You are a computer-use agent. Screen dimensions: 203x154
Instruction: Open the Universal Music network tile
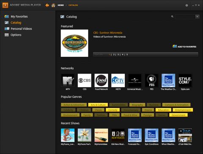pyautogui.click(x=135, y=80)
